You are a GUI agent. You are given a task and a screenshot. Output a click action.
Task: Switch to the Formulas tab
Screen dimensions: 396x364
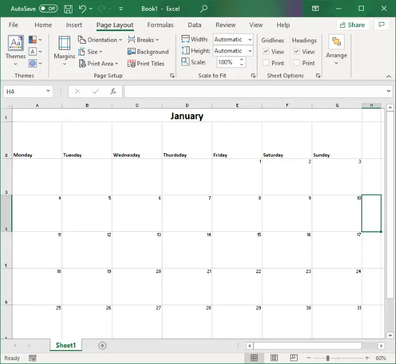click(160, 25)
